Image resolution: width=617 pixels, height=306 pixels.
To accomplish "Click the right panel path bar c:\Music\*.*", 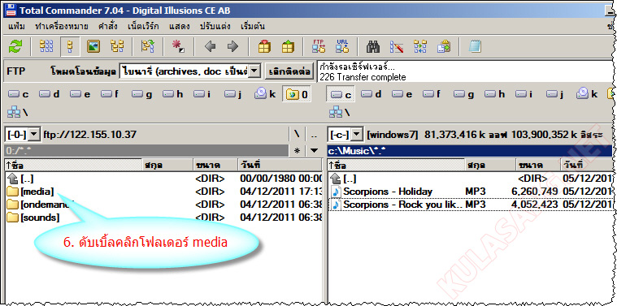I will tap(470, 150).
